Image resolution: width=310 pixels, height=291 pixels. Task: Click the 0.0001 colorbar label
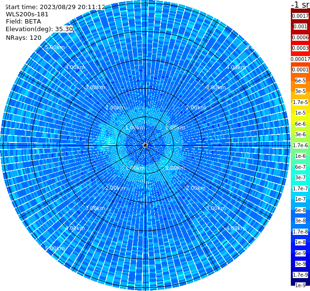(300, 70)
